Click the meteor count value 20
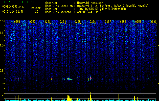Viewport: 159px width, 101px height. pos(37,12)
